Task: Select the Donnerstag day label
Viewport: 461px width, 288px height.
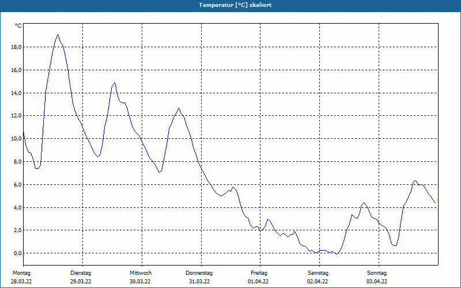Action: click(199, 273)
